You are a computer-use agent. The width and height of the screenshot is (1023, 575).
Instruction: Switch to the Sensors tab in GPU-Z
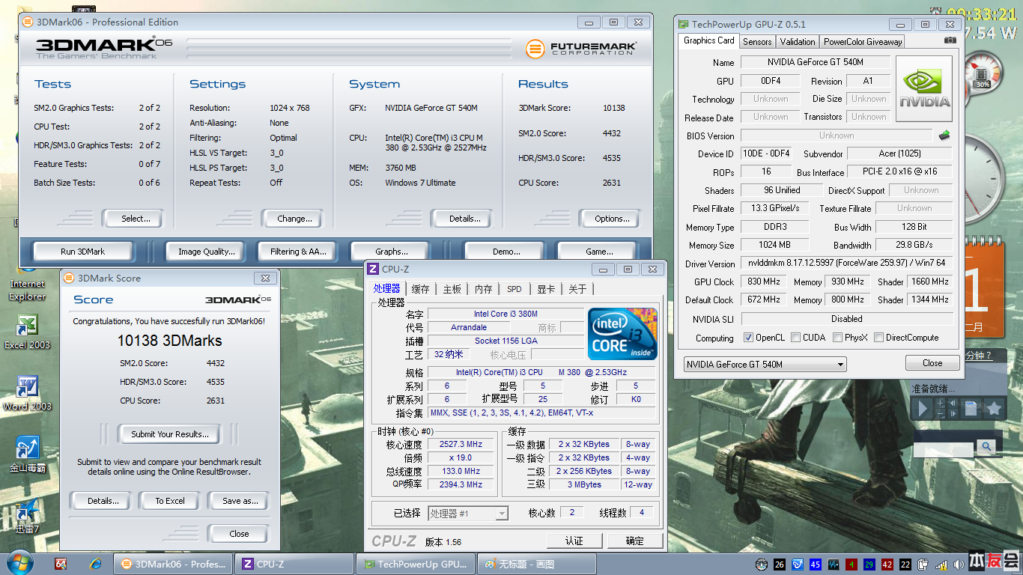click(x=757, y=42)
